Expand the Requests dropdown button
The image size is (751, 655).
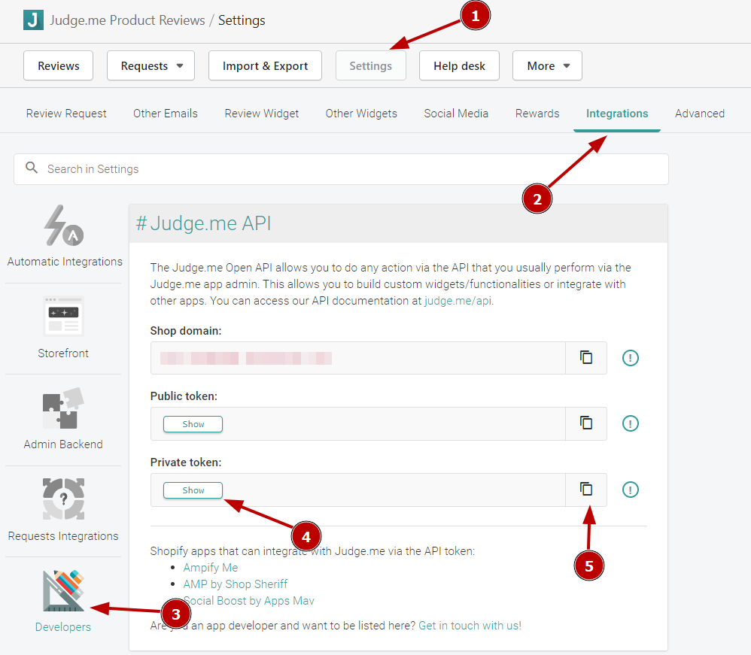point(151,65)
